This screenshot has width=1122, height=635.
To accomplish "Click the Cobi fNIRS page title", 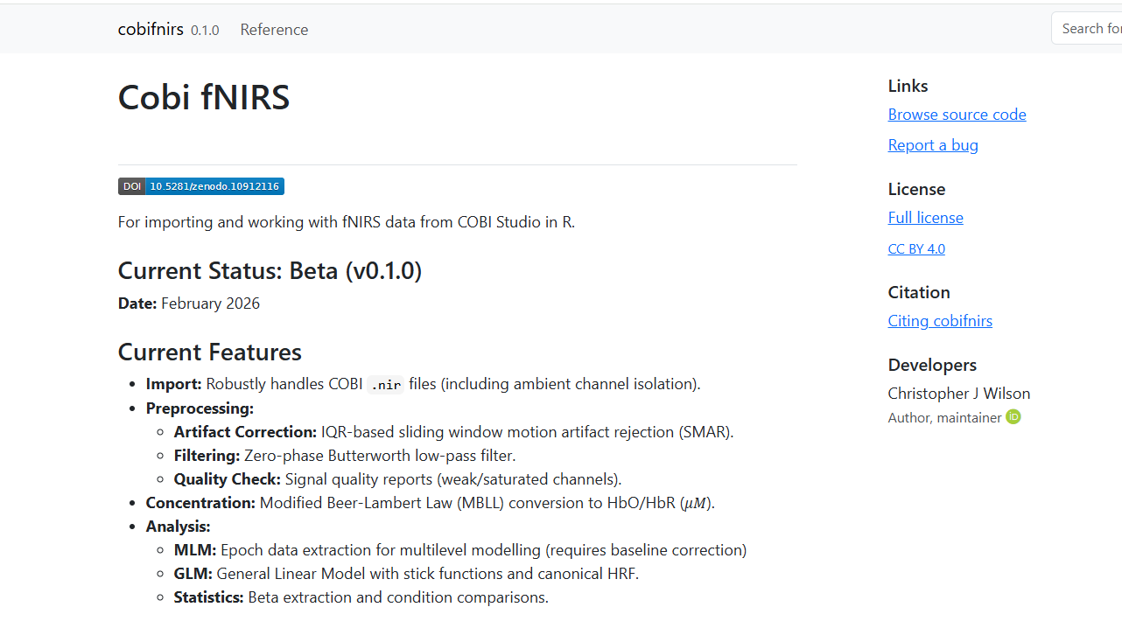I will [x=204, y=97].
